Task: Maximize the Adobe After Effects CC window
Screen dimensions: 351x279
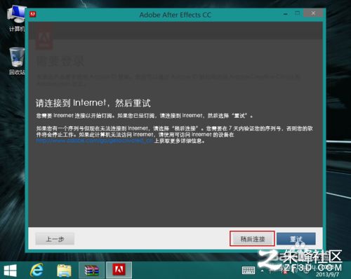Action: pyautogui.click(x=297, y=13)
